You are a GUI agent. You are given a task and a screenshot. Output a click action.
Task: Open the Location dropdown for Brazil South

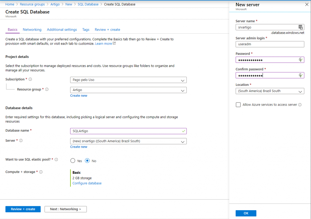pos(270,91)
